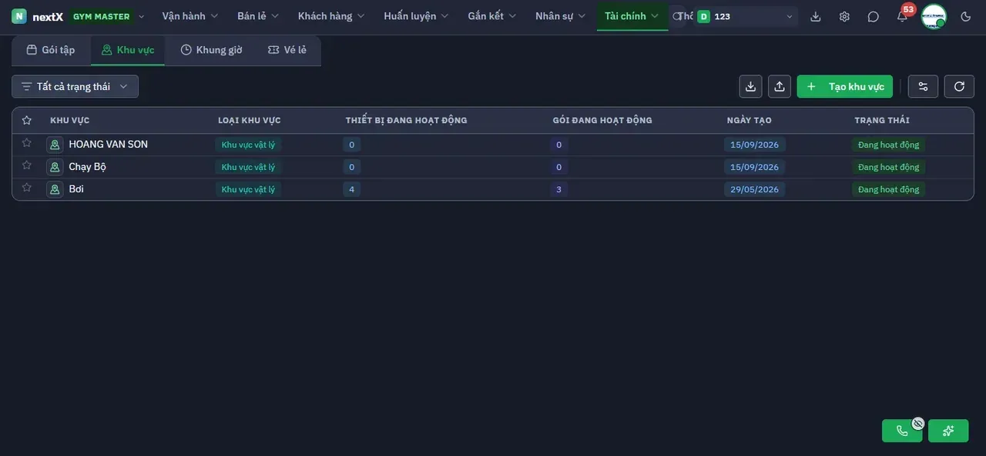
Task: Expand the Vận hành menu
Action: tap(189, 16)
